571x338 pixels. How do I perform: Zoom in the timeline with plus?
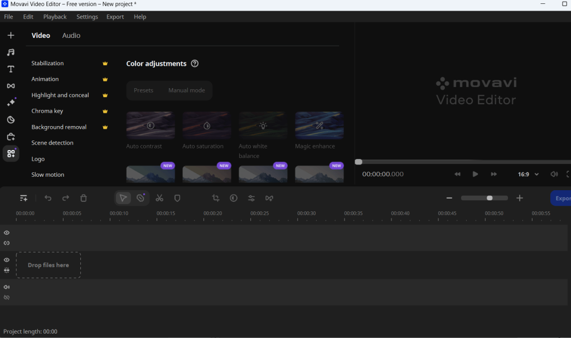click(520, 198)
